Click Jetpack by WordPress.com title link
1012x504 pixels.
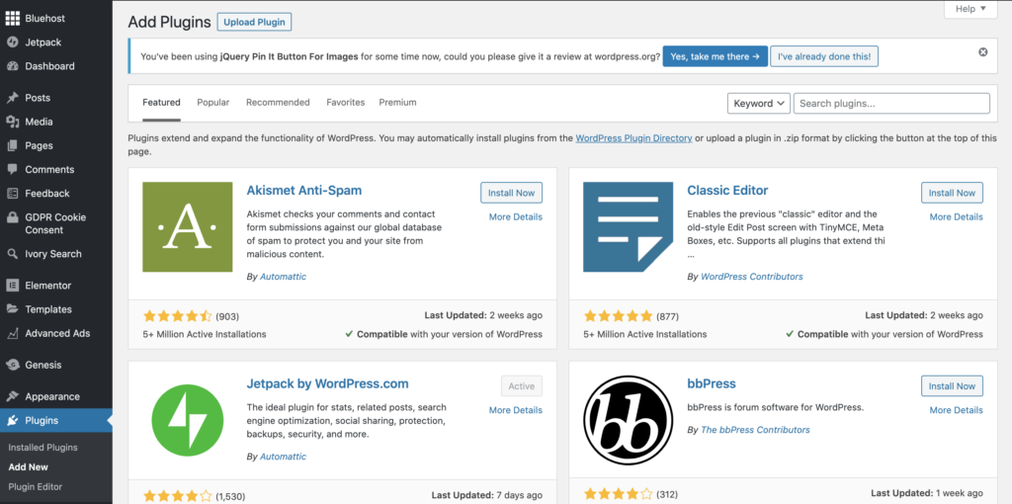[327, 384]
